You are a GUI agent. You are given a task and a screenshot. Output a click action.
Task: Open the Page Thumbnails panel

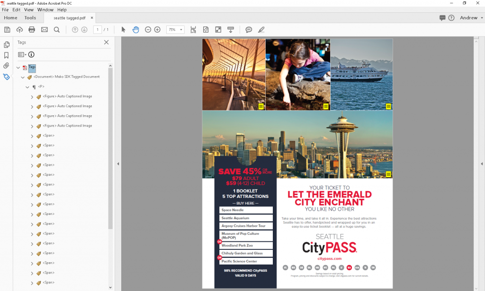[6, 44]
